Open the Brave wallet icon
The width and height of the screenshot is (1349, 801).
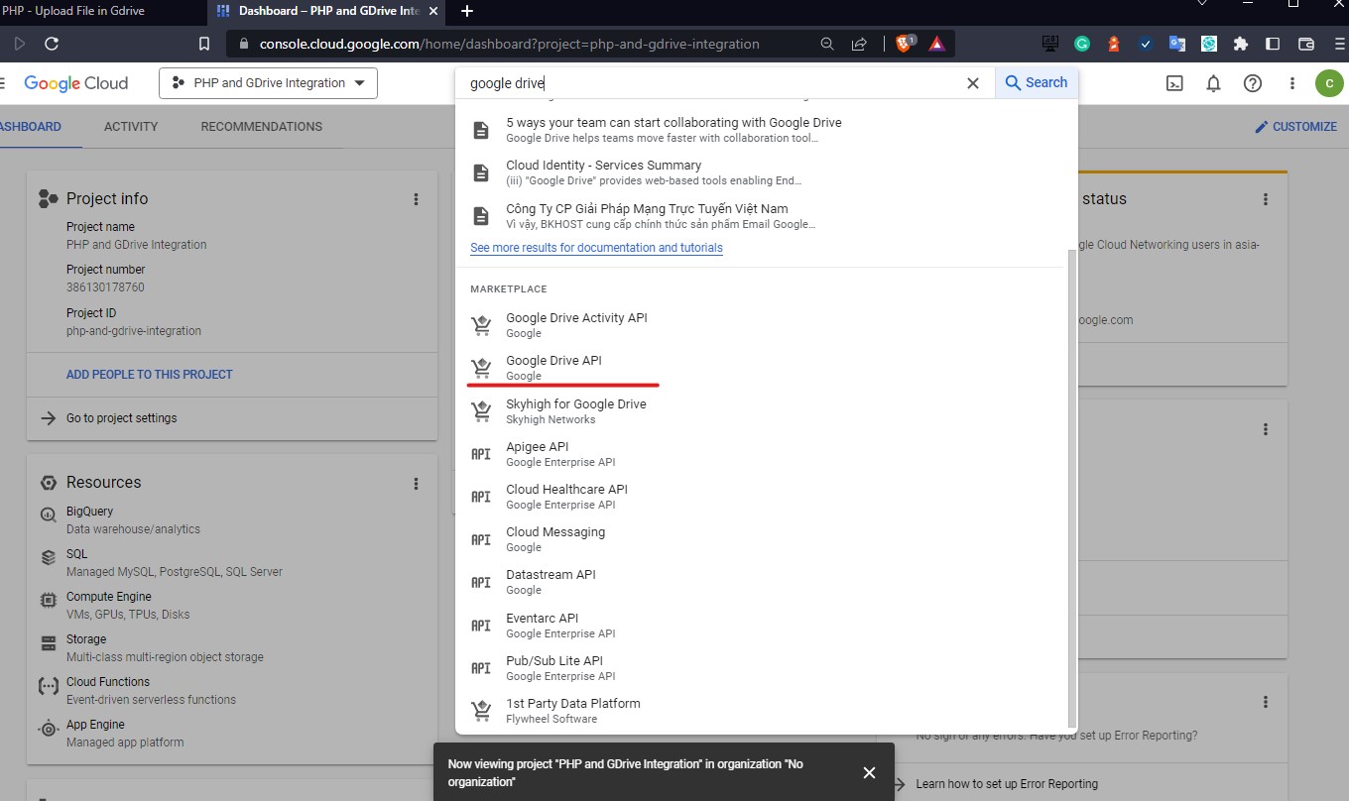point(1306,44)
